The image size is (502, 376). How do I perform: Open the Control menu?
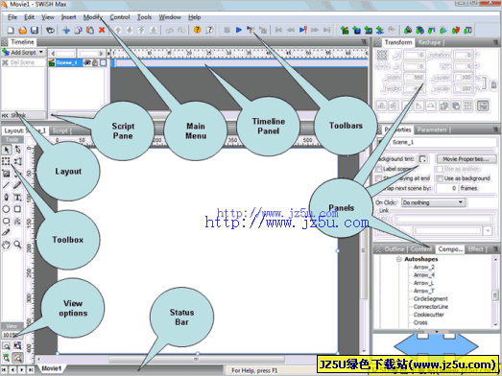point(120,17)
